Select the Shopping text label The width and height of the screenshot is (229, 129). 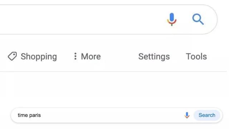tap(39, 57)
